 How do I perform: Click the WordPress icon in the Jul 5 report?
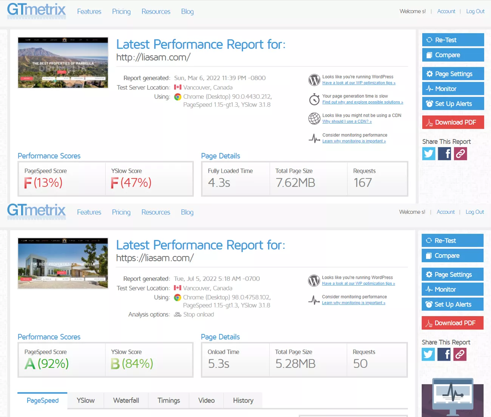click(314, 280)
